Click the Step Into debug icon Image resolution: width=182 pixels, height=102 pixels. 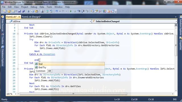point(79,11)
